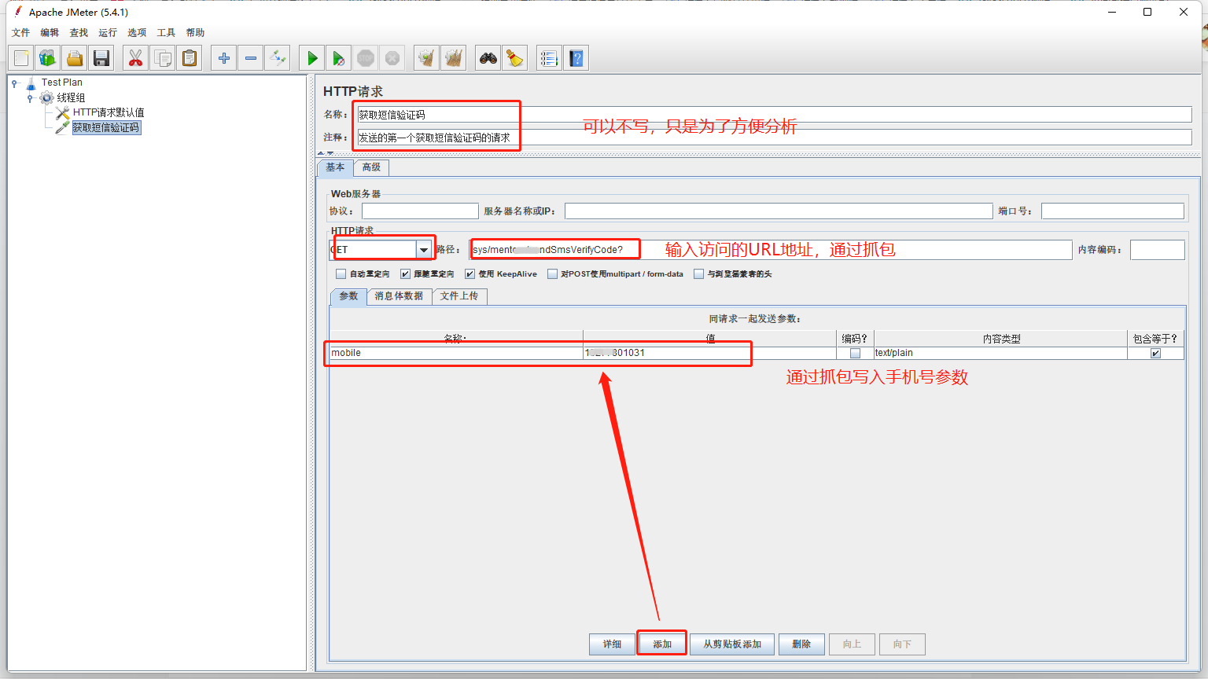Open the HTTP method GET dropdown

pyautogui.click(x=424, y=250)
